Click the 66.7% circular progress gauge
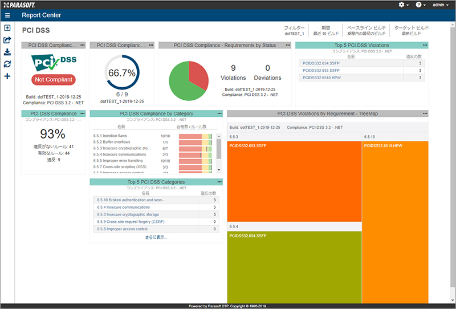Image resolution: width=456 pixels, height=309 pixels. tap(122, 72)
